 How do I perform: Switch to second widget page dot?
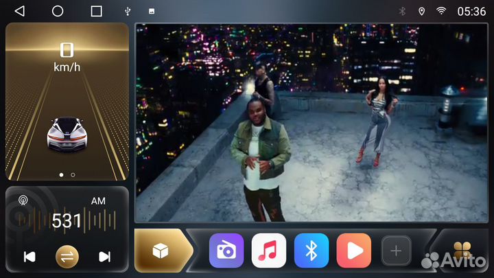73,175
